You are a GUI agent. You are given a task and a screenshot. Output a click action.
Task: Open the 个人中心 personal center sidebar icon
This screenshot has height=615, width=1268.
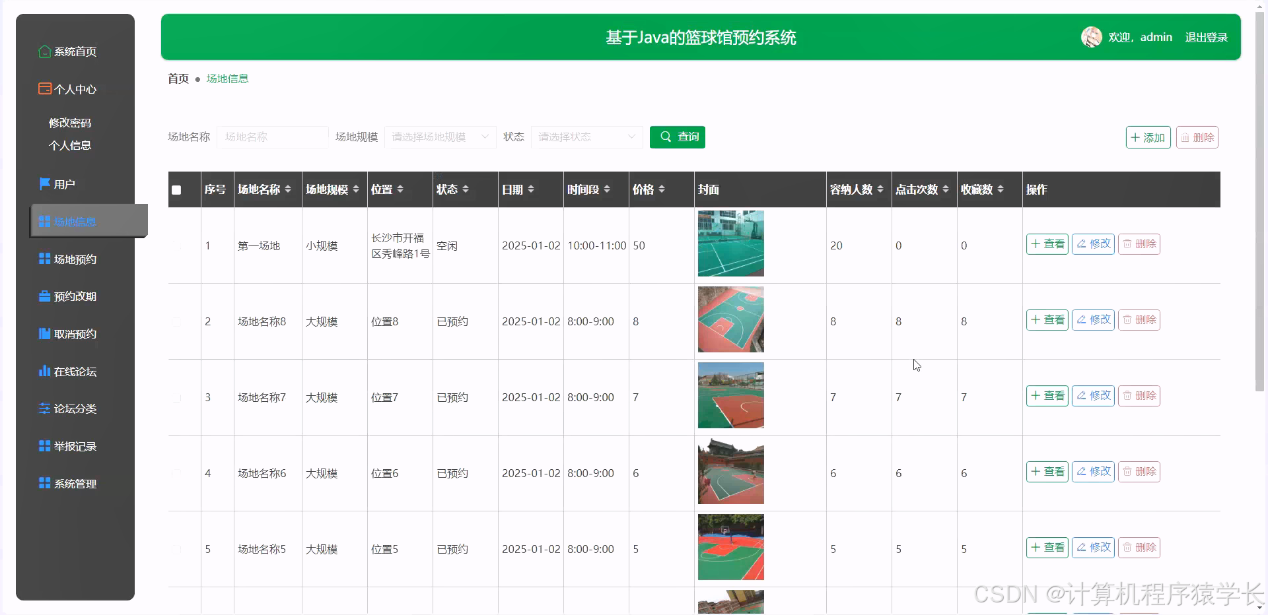(x=44, y=88)
